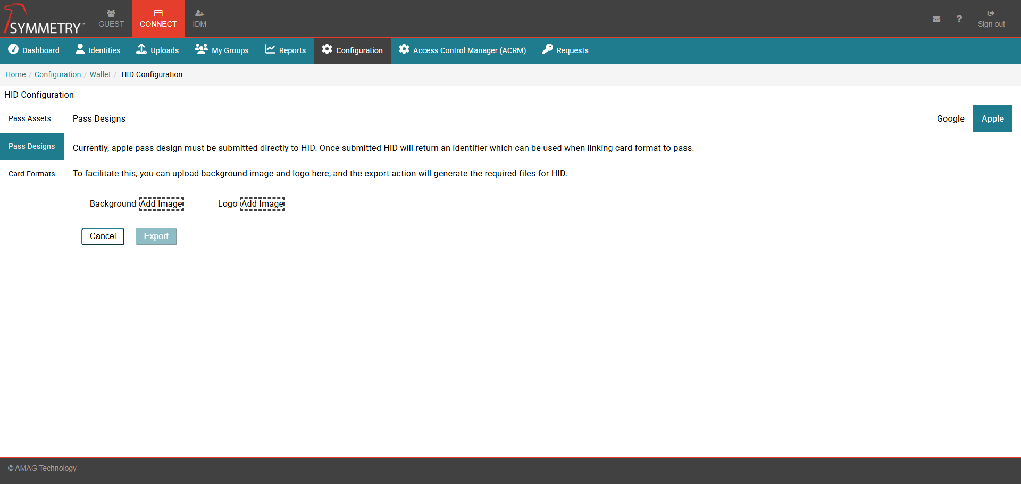Select the Card Formats side tab
The image size is (1021, 484).
click(x=32, y=174)
